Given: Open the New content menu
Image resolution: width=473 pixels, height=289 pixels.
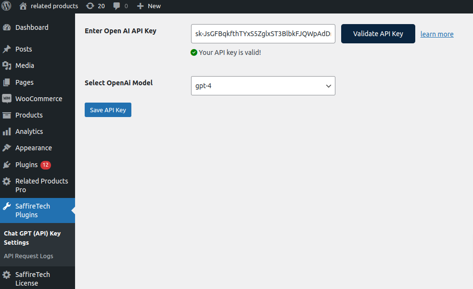Looking at the screenshot, I should coord(149,6).
